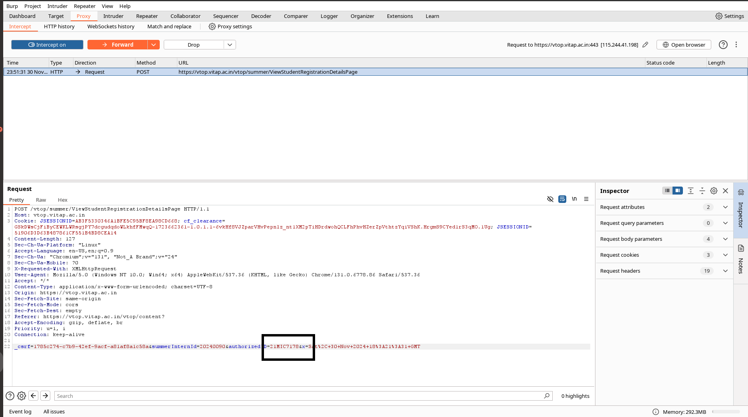The image size is (748, 417).
Task: Open the intercept help question icon
Action: coord(723,45)
